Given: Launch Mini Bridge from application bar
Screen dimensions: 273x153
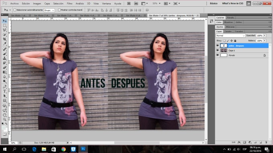Looking at the screenshot, I should click(x=136, y=4).
